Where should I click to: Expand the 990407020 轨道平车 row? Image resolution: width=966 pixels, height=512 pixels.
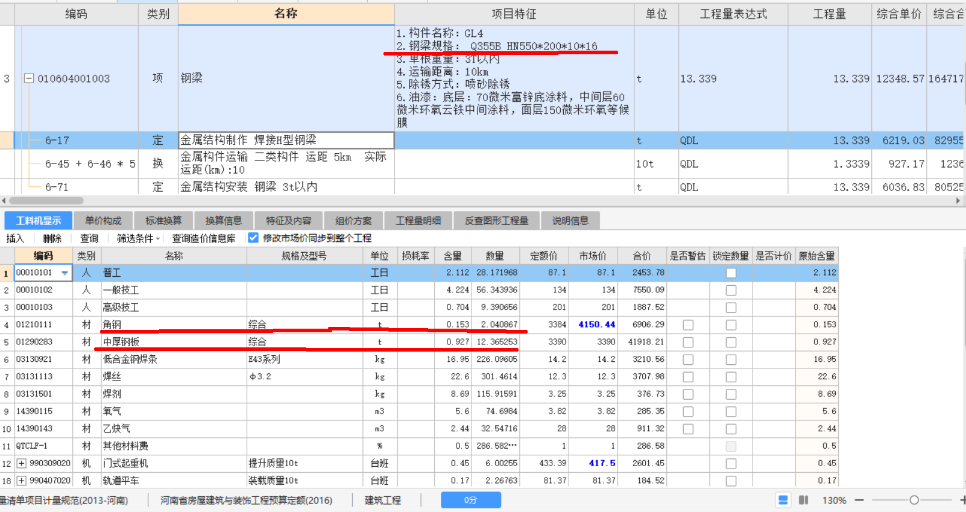coord(22,481)
